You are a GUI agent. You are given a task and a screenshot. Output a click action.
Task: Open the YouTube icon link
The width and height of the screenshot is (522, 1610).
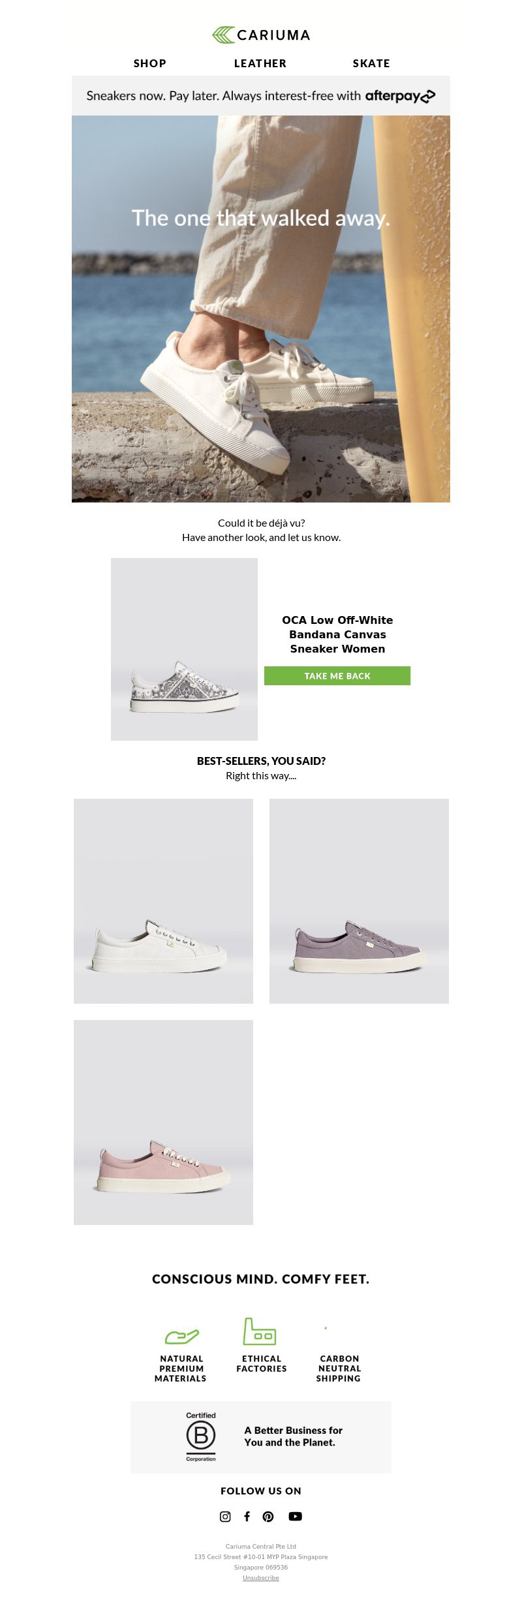point(295,1516)
